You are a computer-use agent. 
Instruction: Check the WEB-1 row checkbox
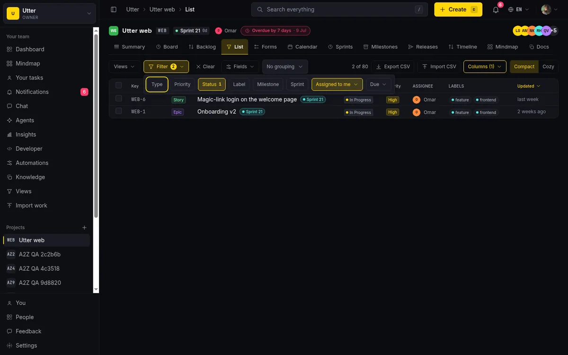point(119,111)
